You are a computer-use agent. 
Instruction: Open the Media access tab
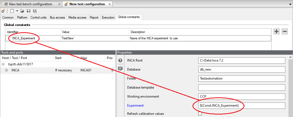click(77, 17)
